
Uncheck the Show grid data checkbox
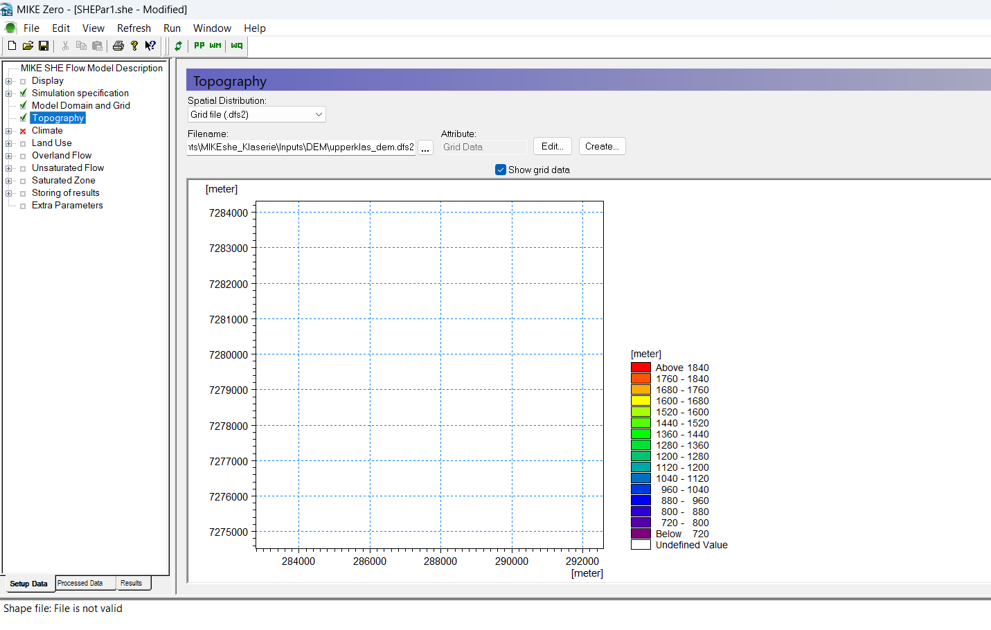[x=501, y=170]
